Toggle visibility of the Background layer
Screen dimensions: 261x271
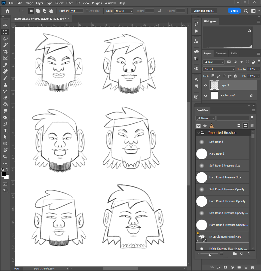(206, 96)
